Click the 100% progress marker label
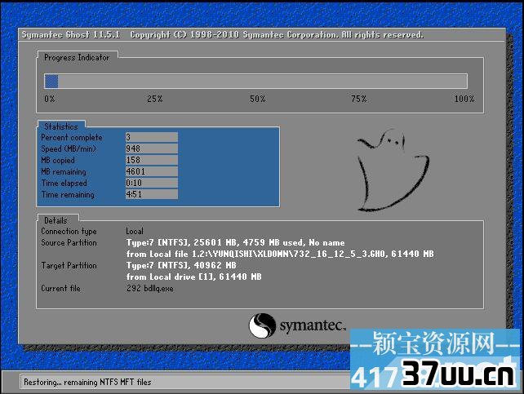524x394 pixels. point(464,99)
